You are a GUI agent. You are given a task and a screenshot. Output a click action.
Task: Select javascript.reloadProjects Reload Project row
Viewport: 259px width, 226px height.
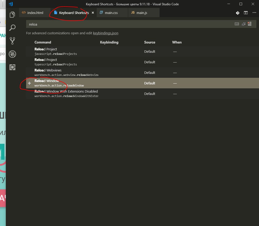142,51
